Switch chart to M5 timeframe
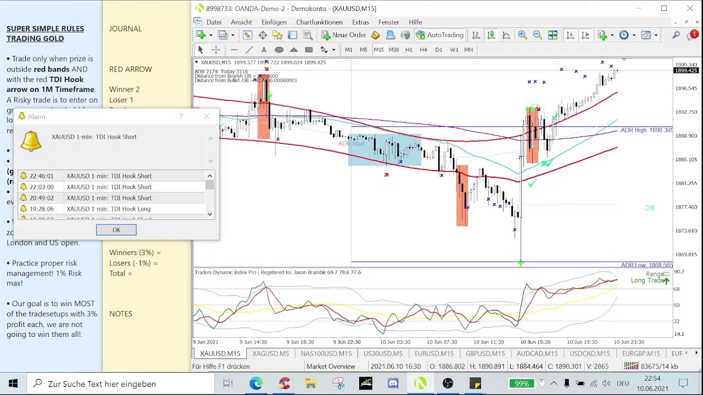This screenshot has width=703, height=395. (363, 50)
